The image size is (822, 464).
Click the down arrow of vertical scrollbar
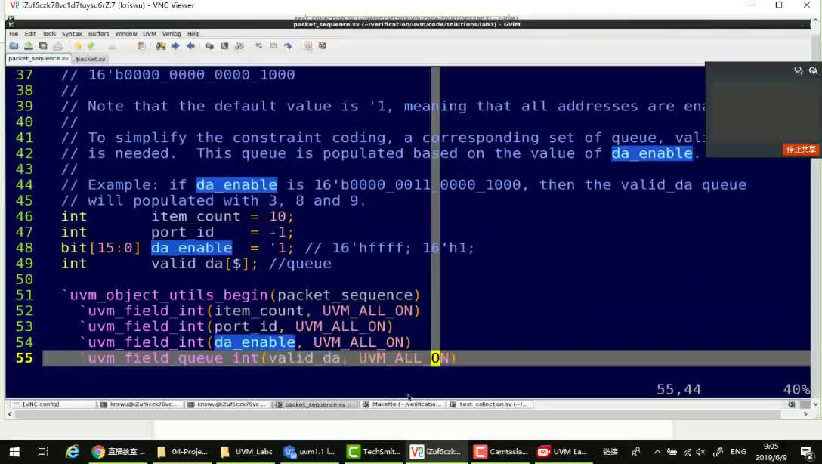[815, 404]
